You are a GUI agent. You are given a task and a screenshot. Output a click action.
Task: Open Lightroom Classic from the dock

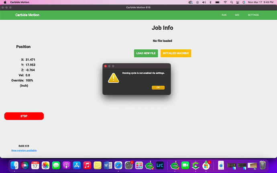(160, 165)
